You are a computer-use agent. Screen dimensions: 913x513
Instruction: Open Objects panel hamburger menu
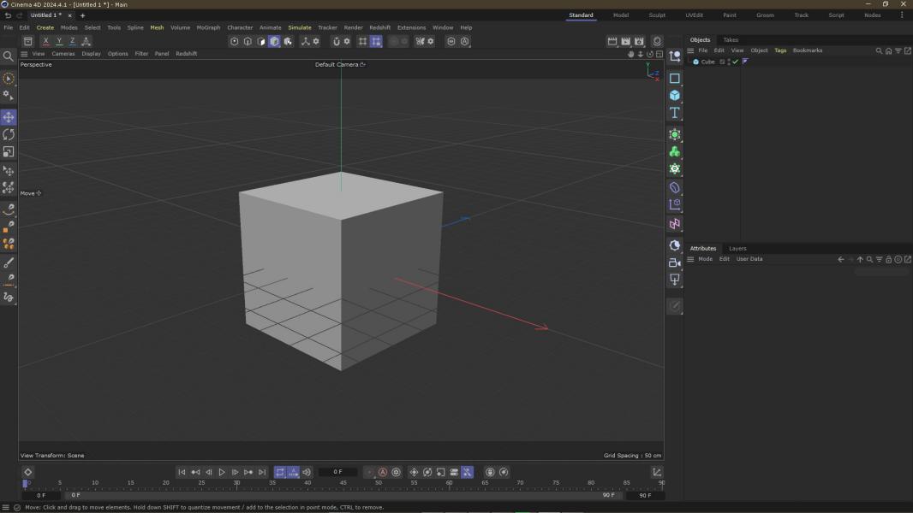690,50
